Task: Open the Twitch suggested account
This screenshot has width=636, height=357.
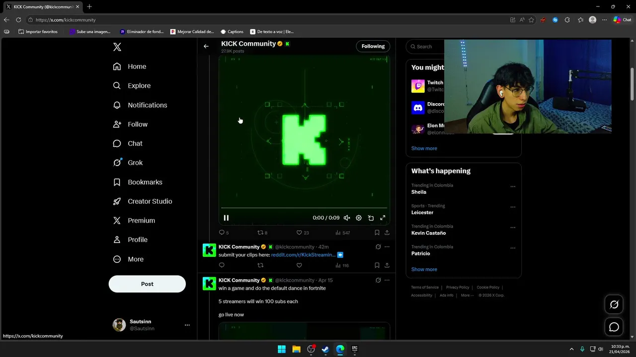Action: click(x=427, y=86)
